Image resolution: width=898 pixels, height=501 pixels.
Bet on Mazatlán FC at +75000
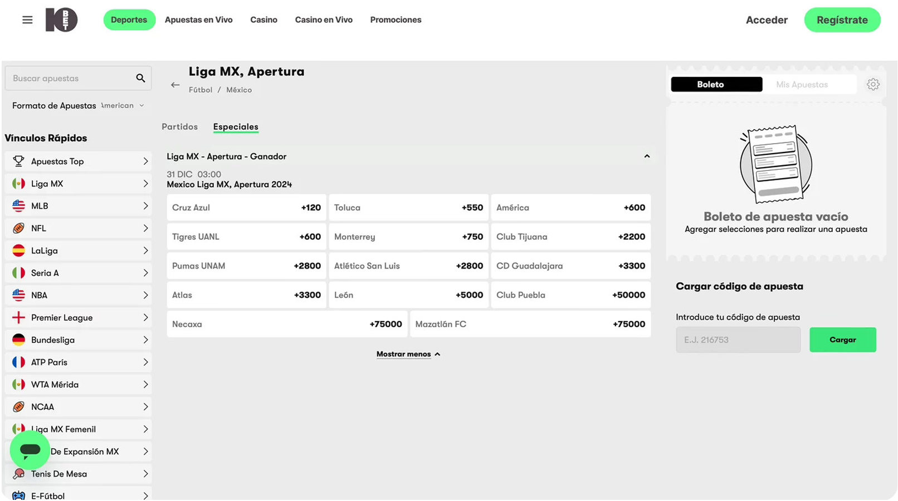[x=530, y=324]
